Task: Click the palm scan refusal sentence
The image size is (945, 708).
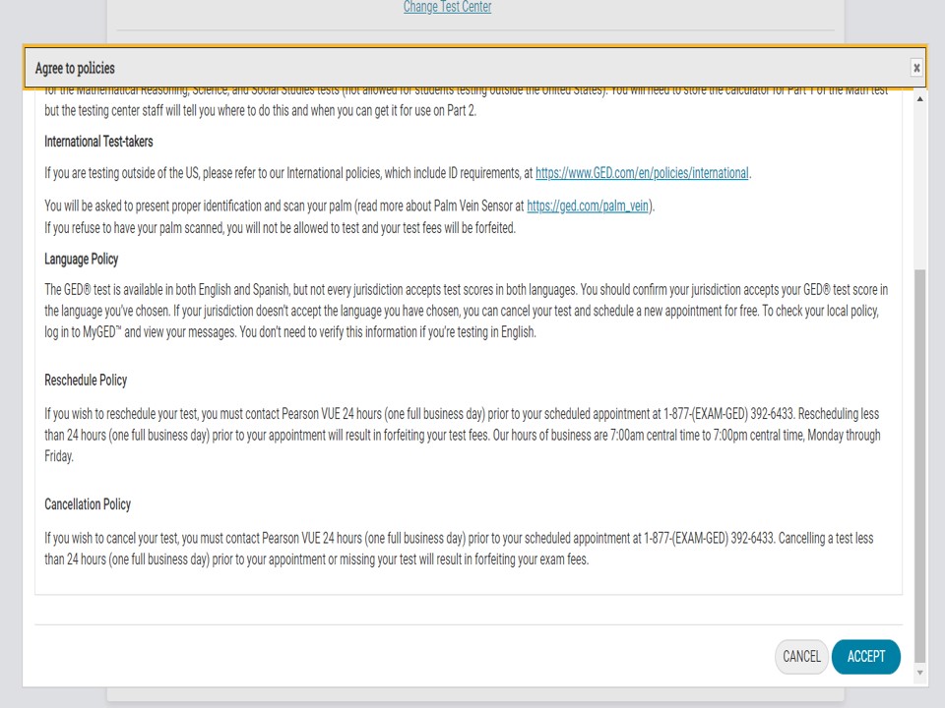Action: pos(280,228)
